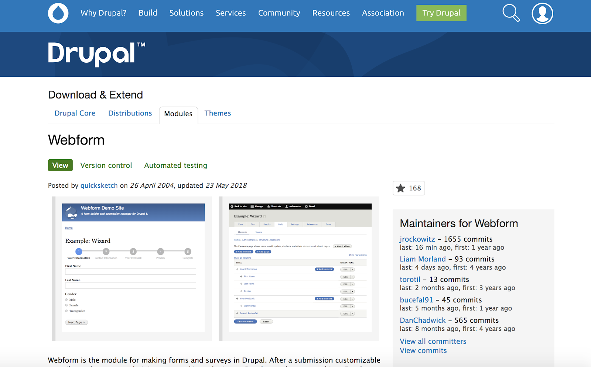
Task: Click View commits
Action: [423, 350]
